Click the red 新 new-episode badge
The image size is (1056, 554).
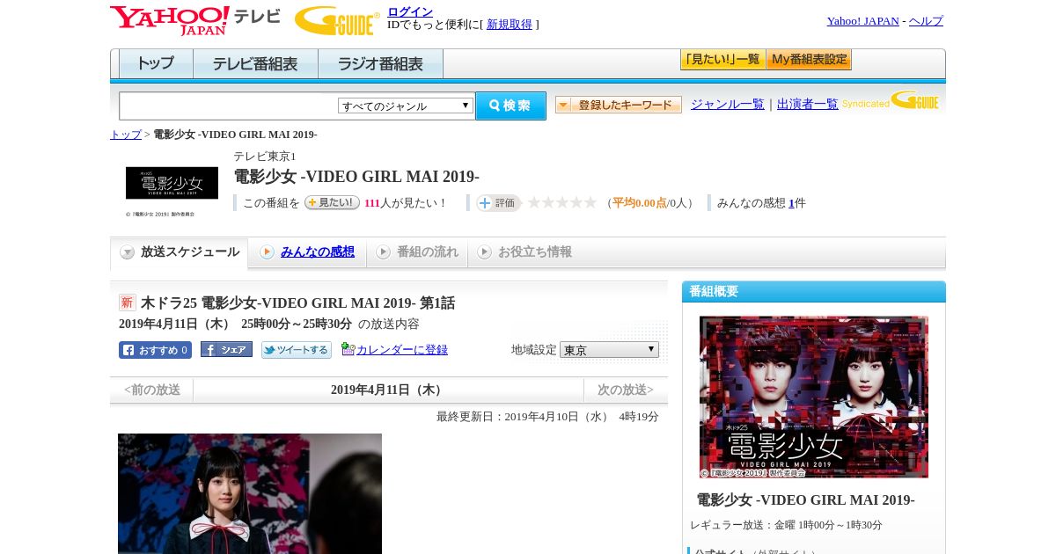[x=128, y=303]
